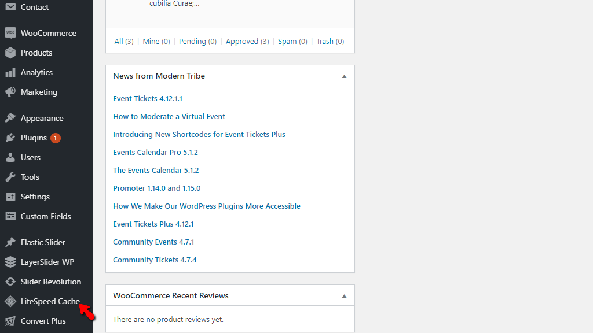Click the Plugins plug icon

(x=10, y=138)
